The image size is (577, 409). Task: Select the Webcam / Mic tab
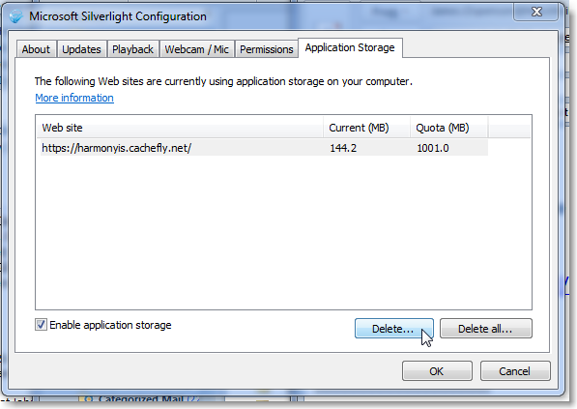coord(197,49)
